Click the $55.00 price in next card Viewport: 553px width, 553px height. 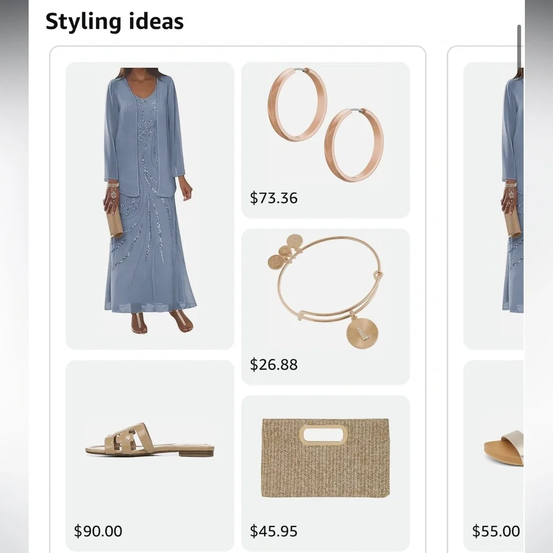496,531
